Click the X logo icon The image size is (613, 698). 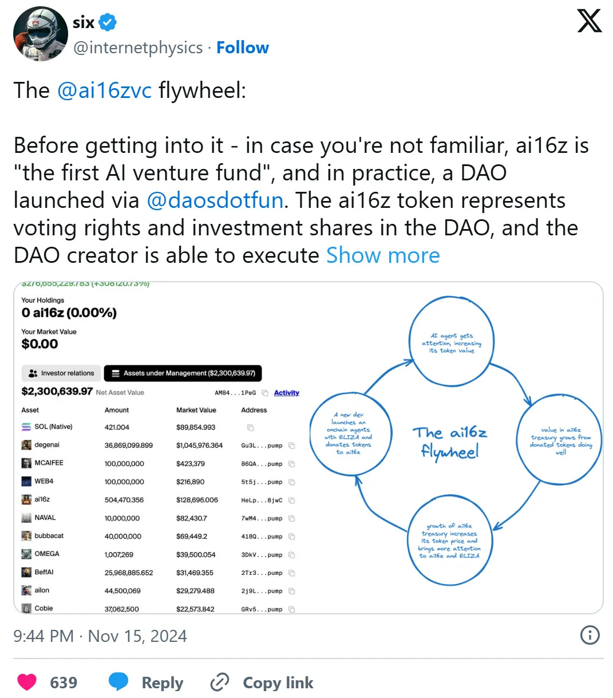(x=589, y=21)
